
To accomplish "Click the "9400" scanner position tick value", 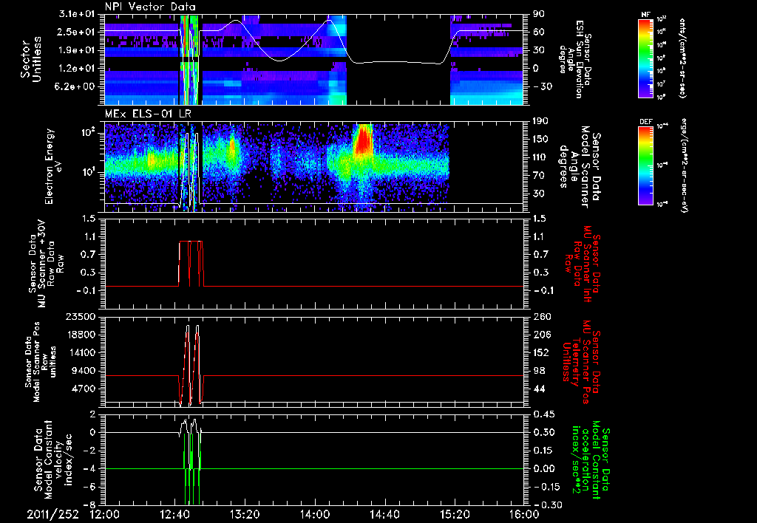I will tap(86, 371).
